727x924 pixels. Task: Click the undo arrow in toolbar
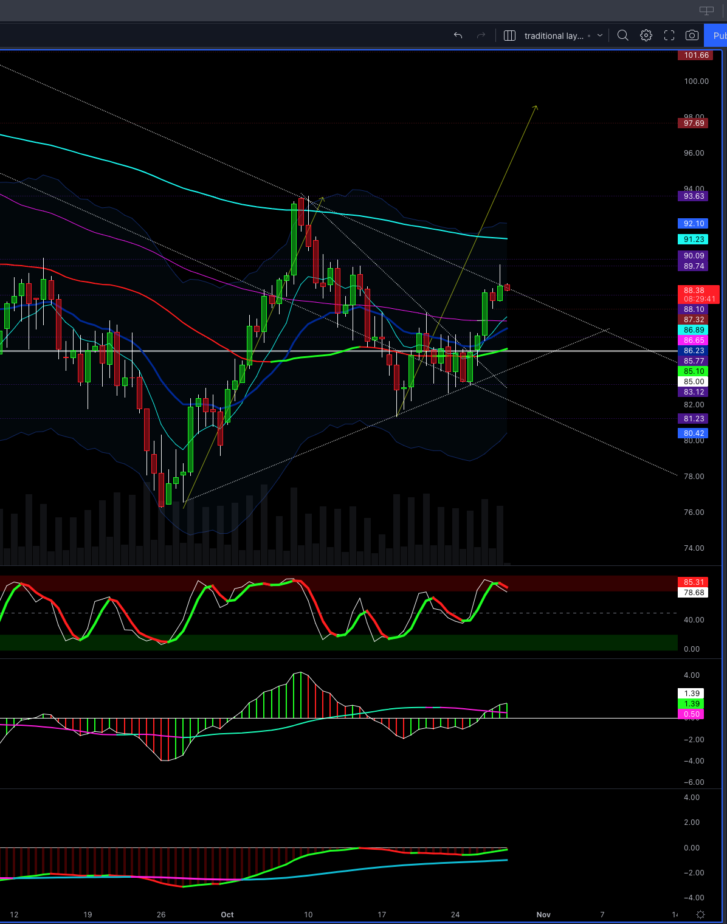click(458, 36)
